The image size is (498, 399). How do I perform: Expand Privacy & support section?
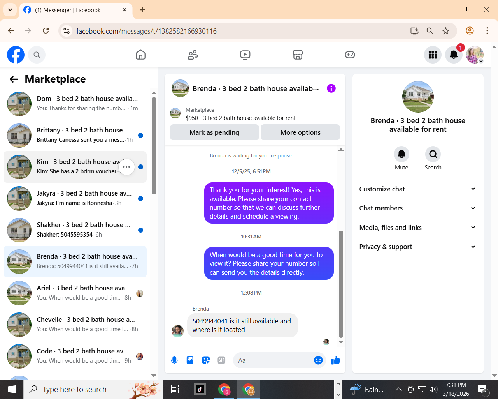417,247
